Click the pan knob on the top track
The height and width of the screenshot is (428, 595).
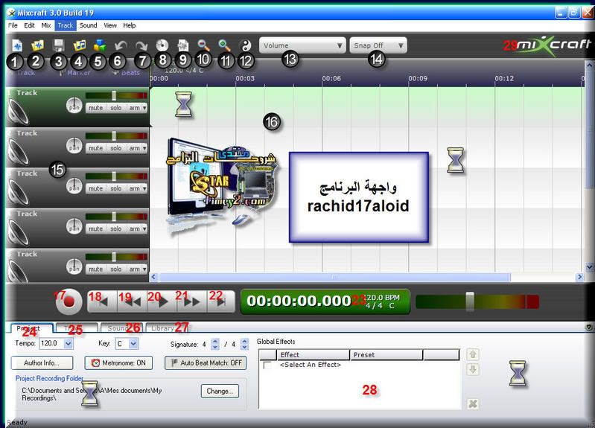click(74, 106)
